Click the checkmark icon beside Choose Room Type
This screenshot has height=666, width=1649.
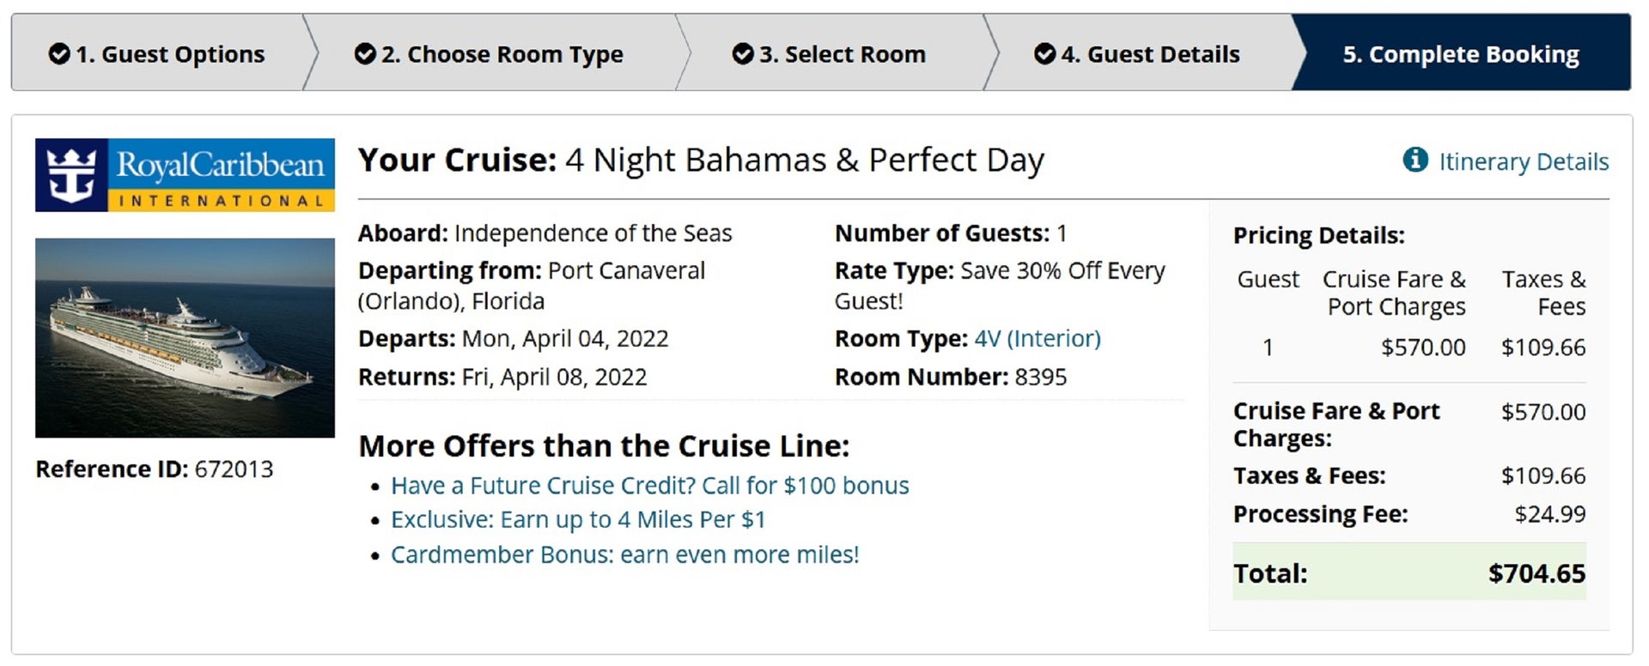coord(365,54)
